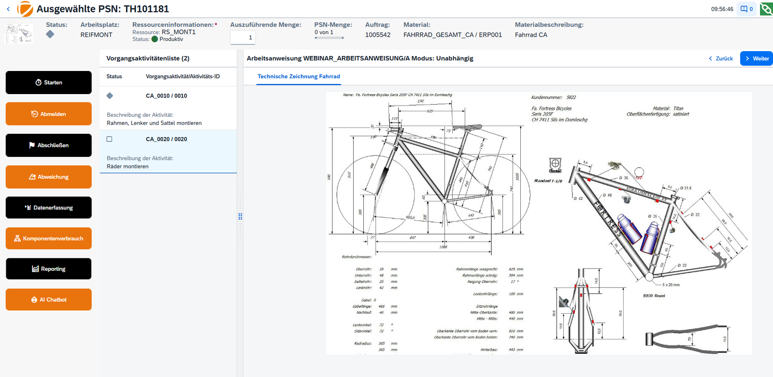Image resolution: width=773 pixels, height=377 pixels.
Task: Click the Status column header in activity list
Action: (x=115, y=76)
